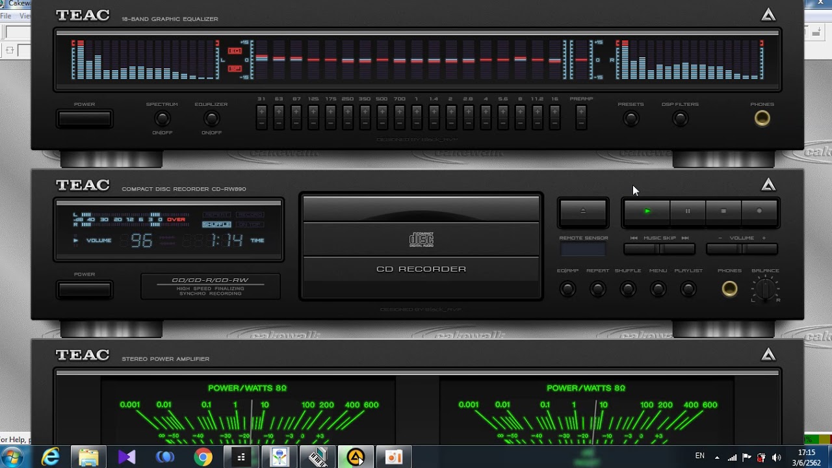Click the red EQ indicator on spectrum display
The image size is (832, 468).
tap(235, 51)
